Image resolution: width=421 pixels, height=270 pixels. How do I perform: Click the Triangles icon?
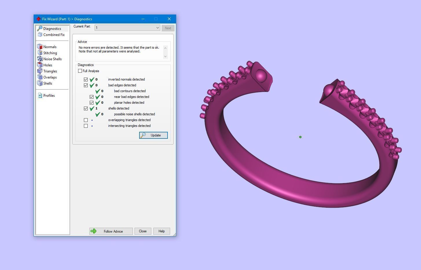(x=40, y=71)
